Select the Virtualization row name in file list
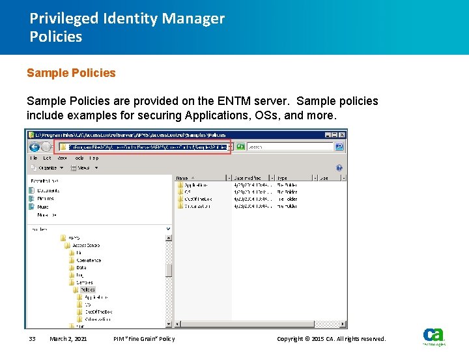The width and height of the screenshot is (469, 352). 197,206
